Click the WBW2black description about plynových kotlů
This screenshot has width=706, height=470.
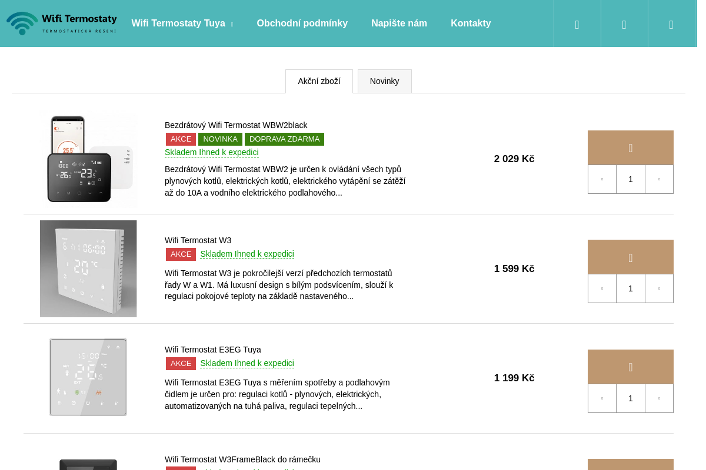[285, 181]
